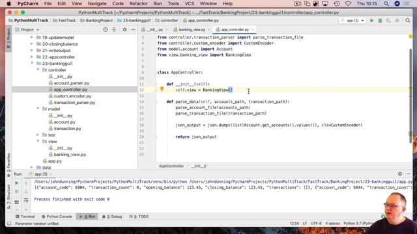Expand the 19-updatemodel folder

[x=32, y=38]
